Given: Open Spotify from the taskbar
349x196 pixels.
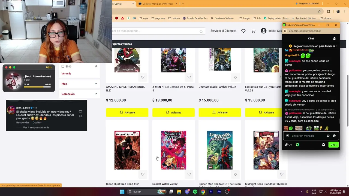Looking at the screenshot, I should (195, 192).
